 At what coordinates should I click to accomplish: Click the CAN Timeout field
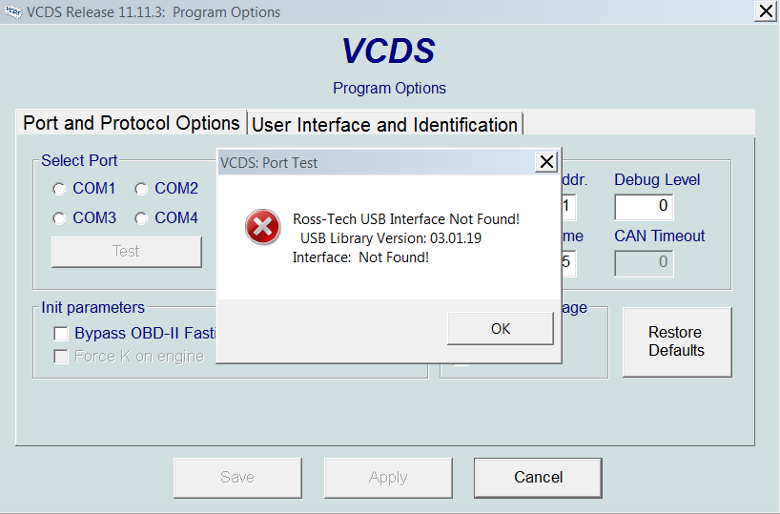pyautogui.click(x=644, y=263)
